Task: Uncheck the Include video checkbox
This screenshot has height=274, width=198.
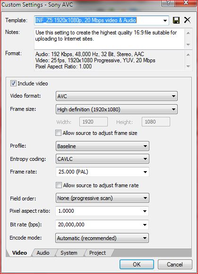Action: [13, 83]
